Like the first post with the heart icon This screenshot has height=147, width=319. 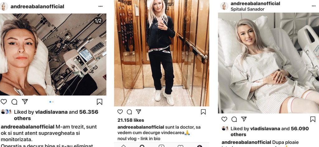coord(4,102)
